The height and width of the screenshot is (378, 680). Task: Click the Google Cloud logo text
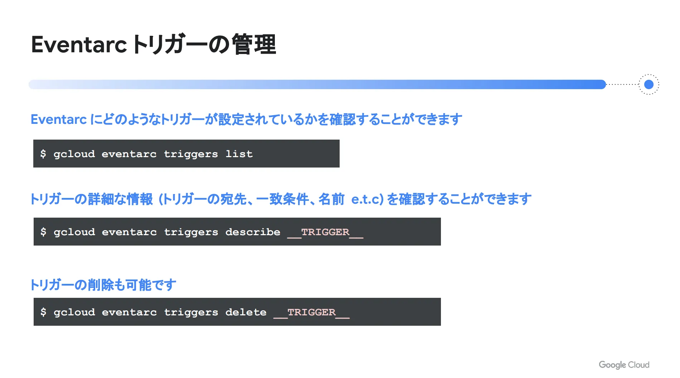pyautogui.click(x=624, y=365)
